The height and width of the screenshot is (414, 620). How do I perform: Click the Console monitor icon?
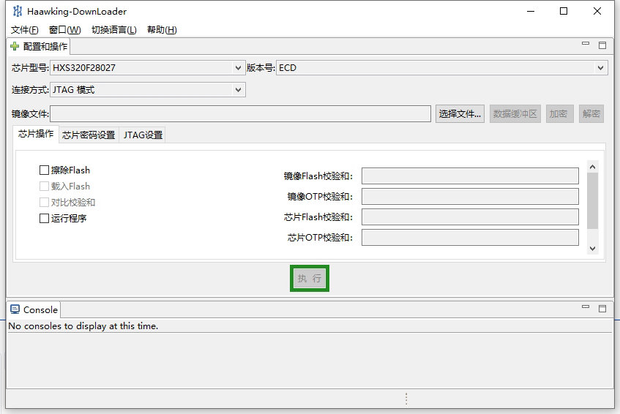point(15,309)
